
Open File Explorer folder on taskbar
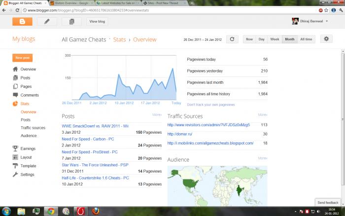click(21, 212)
